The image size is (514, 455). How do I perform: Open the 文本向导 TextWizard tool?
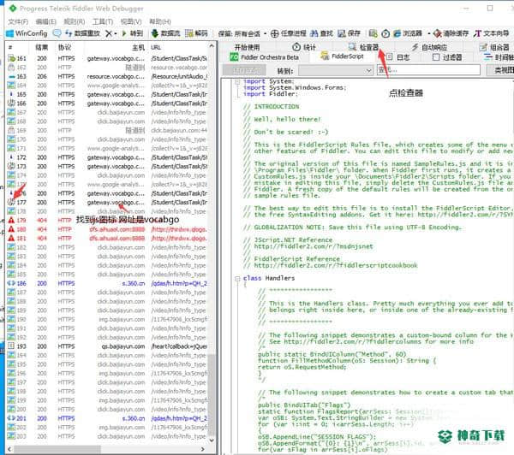(492, 33)
